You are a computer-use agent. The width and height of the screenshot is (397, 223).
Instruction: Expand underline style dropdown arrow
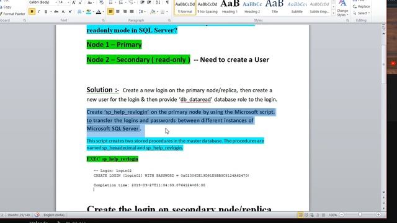tap(51, 12)
